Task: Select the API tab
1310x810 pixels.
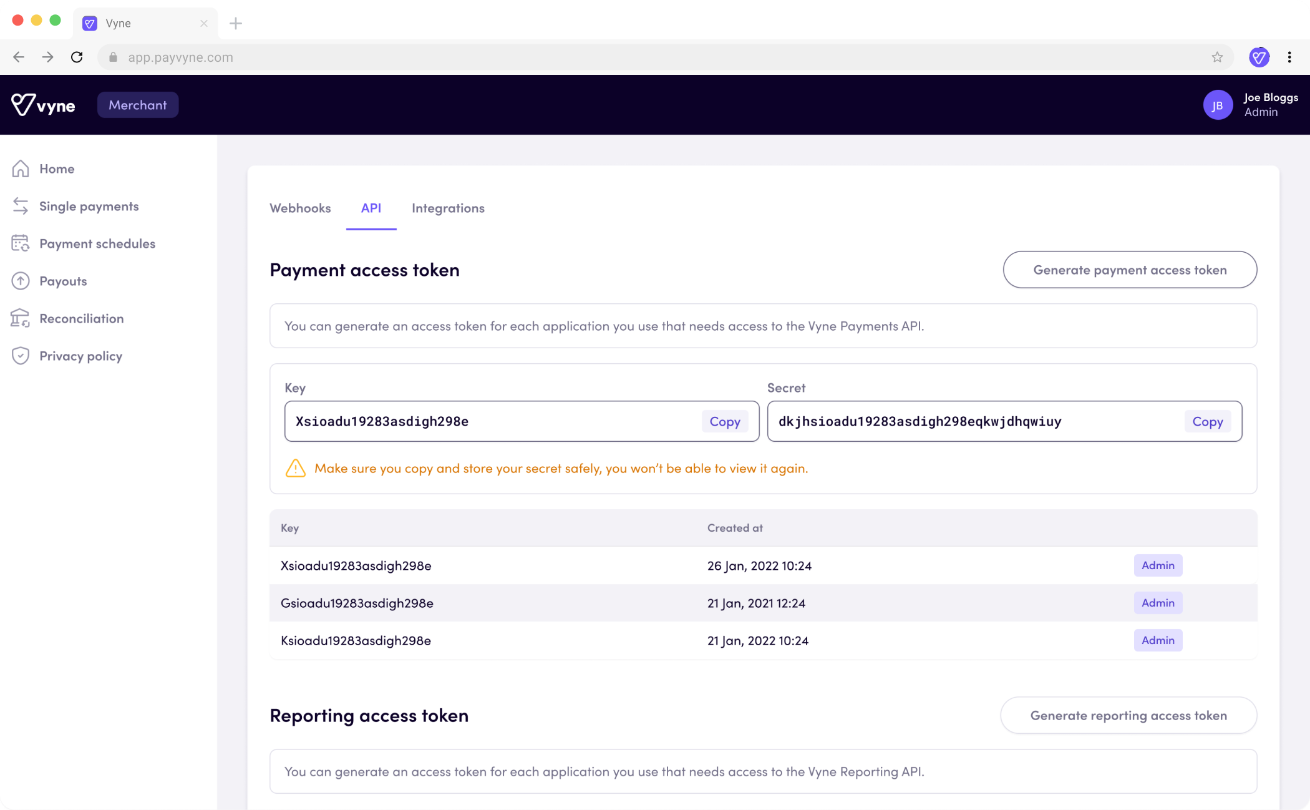Action: click(371, 208)
